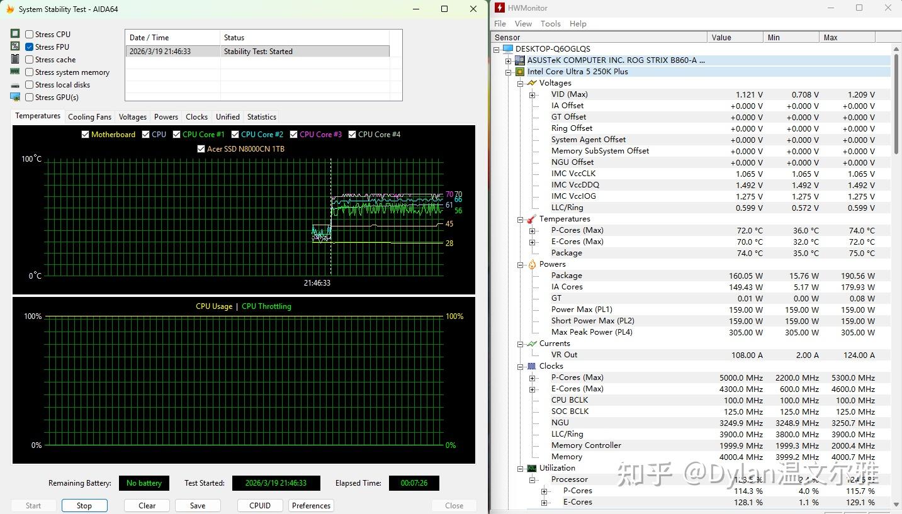902x514 pixels.
Task: Collapse the DESKTOP-Q6OGLQS tree node
Action: click(497, 49)
